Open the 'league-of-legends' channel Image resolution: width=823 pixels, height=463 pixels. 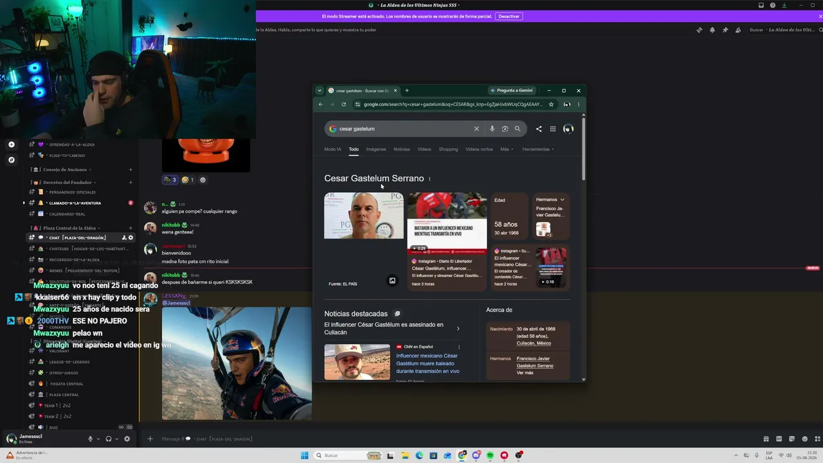coord(69,362)
